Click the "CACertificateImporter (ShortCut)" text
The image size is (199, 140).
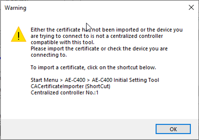click(x=70, y=87)
